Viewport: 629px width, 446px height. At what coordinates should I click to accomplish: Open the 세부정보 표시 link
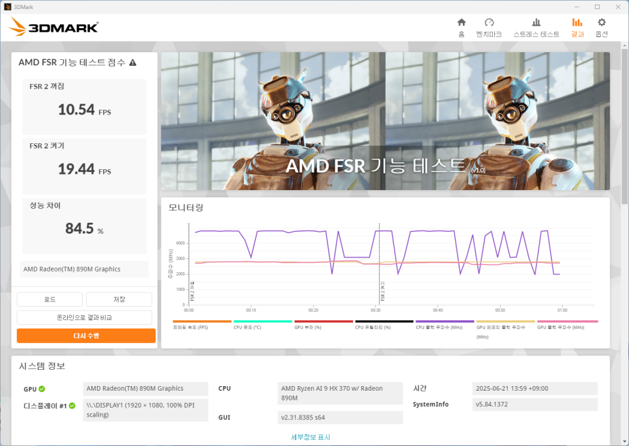click(x=311, y=437)
